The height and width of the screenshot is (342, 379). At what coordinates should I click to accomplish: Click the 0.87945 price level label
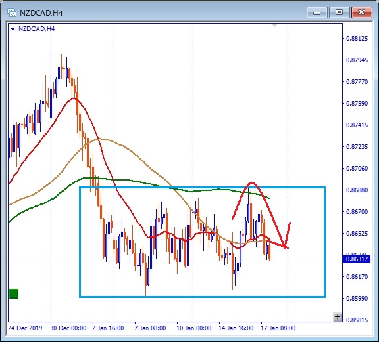click(357, 60)
